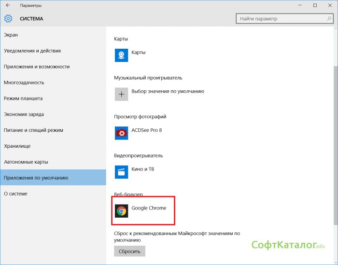Click the Settings gear icon near СИСТЕМА

[x=8, y=19]
